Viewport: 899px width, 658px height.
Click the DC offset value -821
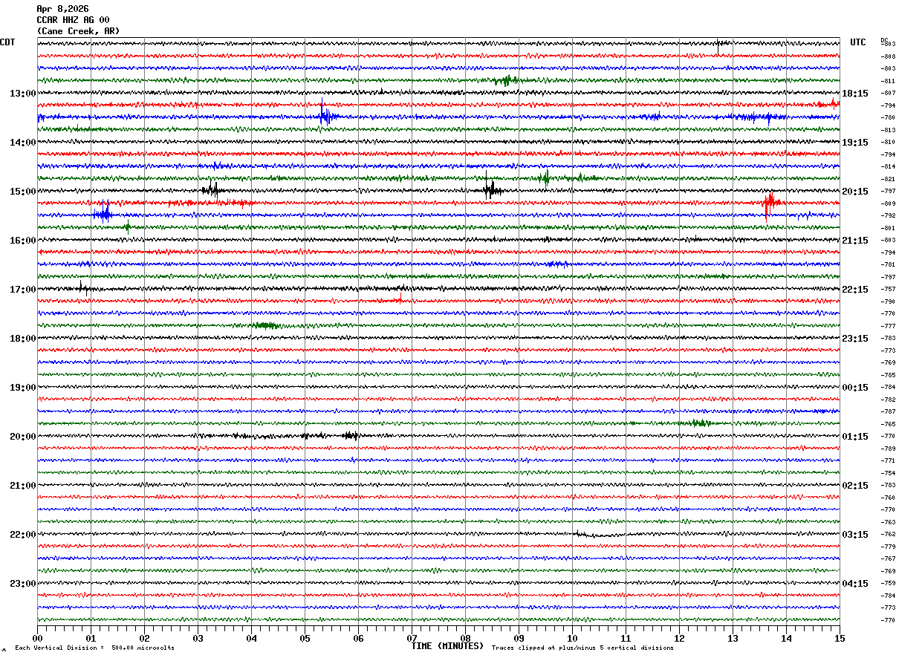pos(888,179)
